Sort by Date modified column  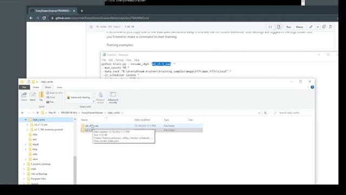[x=142, y=120]
